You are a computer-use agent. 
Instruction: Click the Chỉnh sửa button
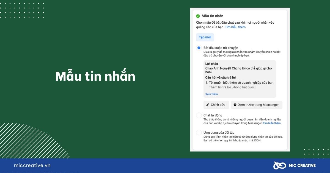click(x=216, y=105)
